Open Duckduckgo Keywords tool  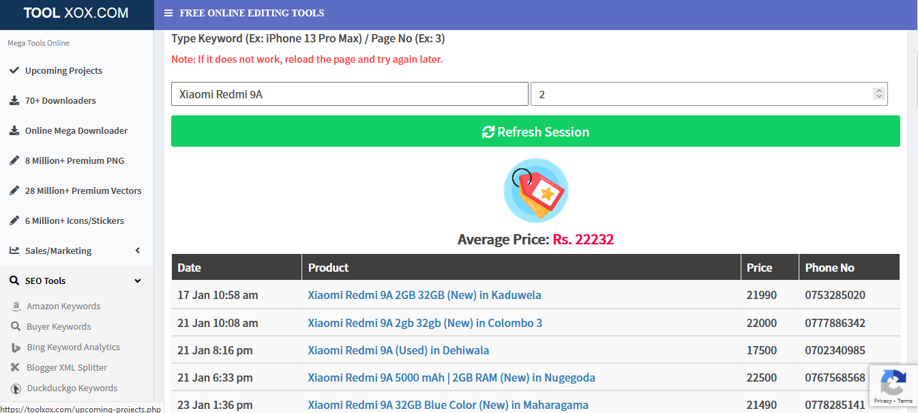coord(72,388)
